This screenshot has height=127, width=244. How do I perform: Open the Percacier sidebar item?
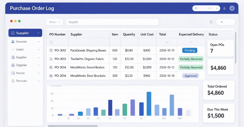(25, 81)
